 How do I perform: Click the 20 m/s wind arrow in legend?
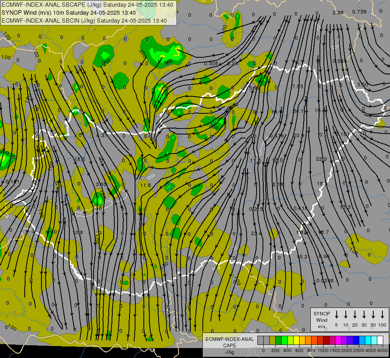point(355,314)
